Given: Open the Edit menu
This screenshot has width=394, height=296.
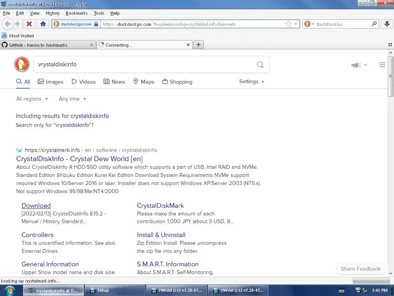Looking at the screenshot, I should [20, 13].
